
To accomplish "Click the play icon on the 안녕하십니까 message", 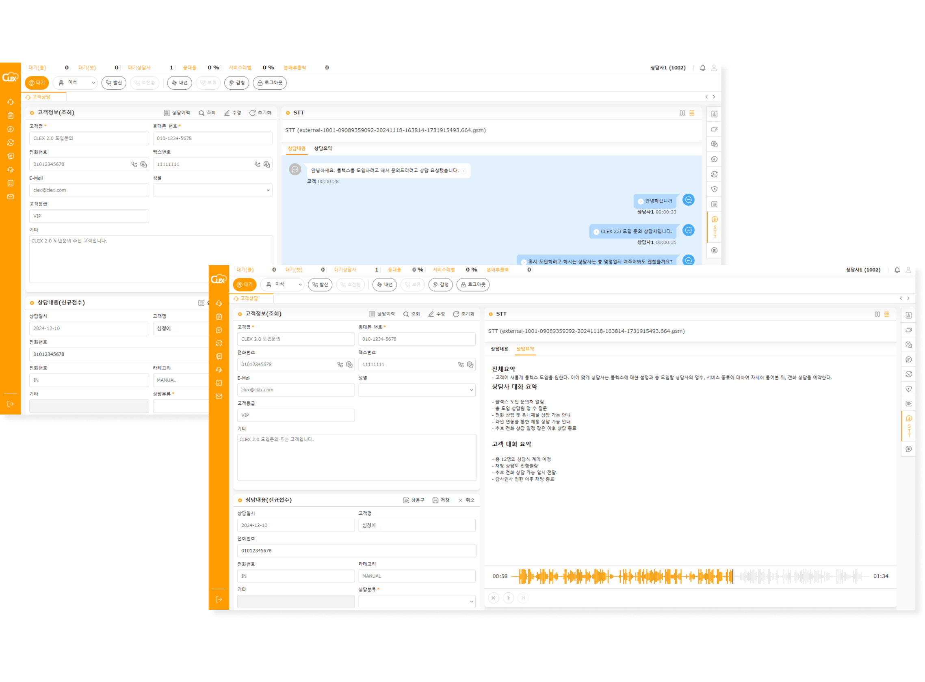I will [x=640, y=201].
